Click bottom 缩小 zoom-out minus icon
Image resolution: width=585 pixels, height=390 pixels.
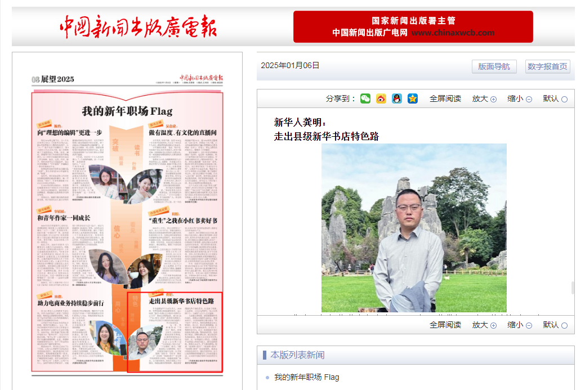(x=529, y=325)
